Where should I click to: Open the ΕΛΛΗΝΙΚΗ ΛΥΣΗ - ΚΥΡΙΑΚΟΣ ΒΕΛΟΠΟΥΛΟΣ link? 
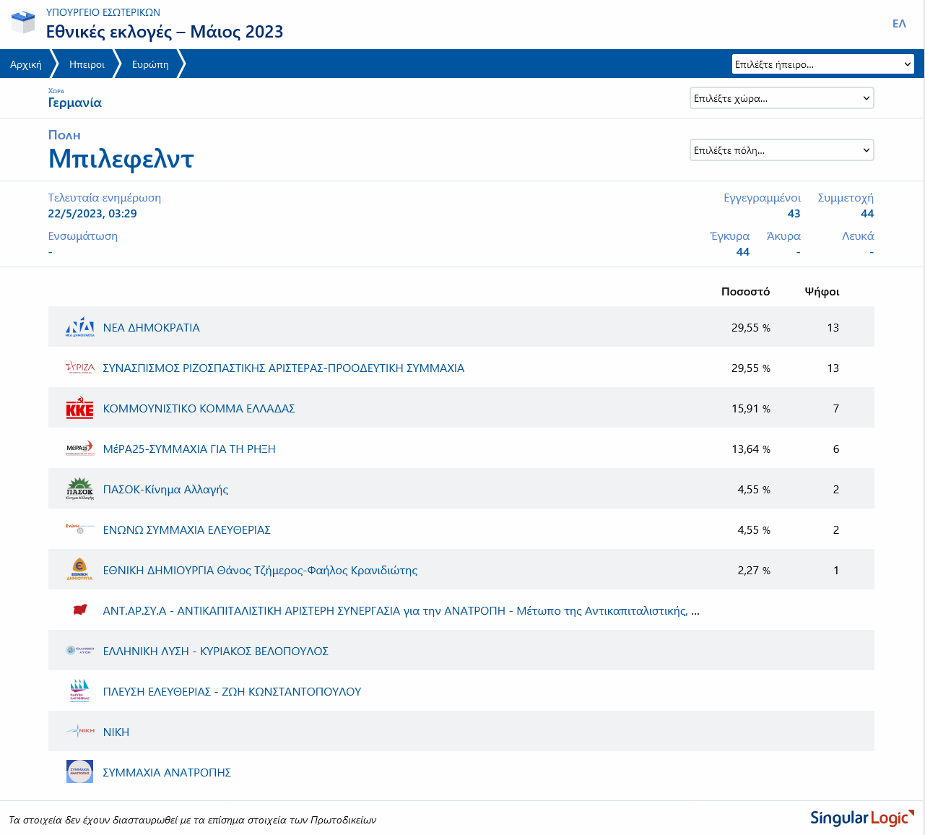tap(216, 651)
